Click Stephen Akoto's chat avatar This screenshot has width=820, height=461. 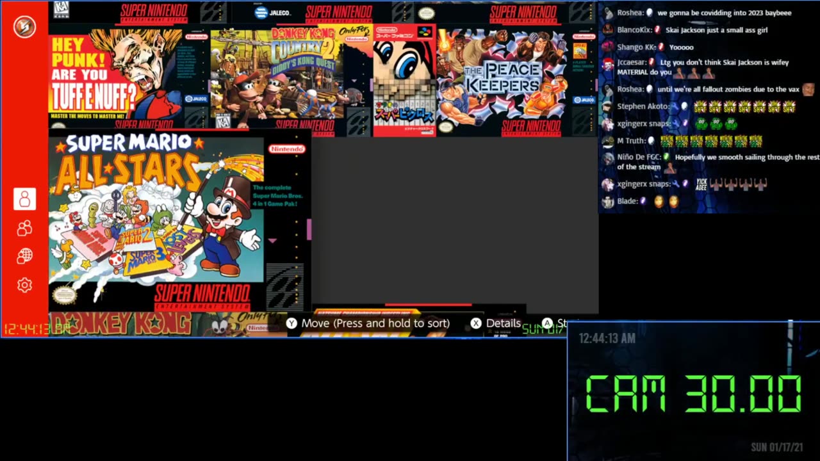coord(608,107)
